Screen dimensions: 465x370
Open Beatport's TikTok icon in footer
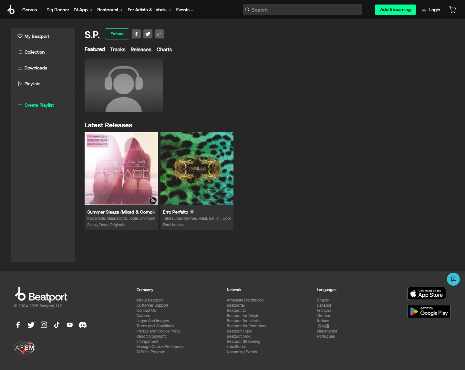tap(57, 325)
